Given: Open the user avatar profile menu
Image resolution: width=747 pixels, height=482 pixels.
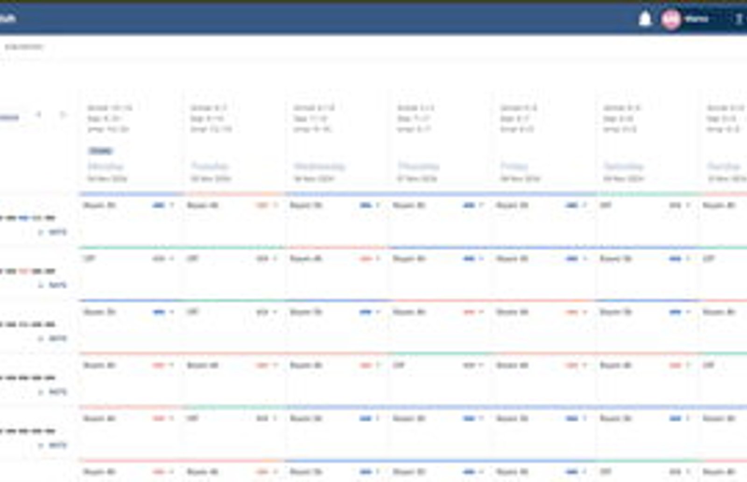Looking at the screenshot, I should [x=671, y=19].
